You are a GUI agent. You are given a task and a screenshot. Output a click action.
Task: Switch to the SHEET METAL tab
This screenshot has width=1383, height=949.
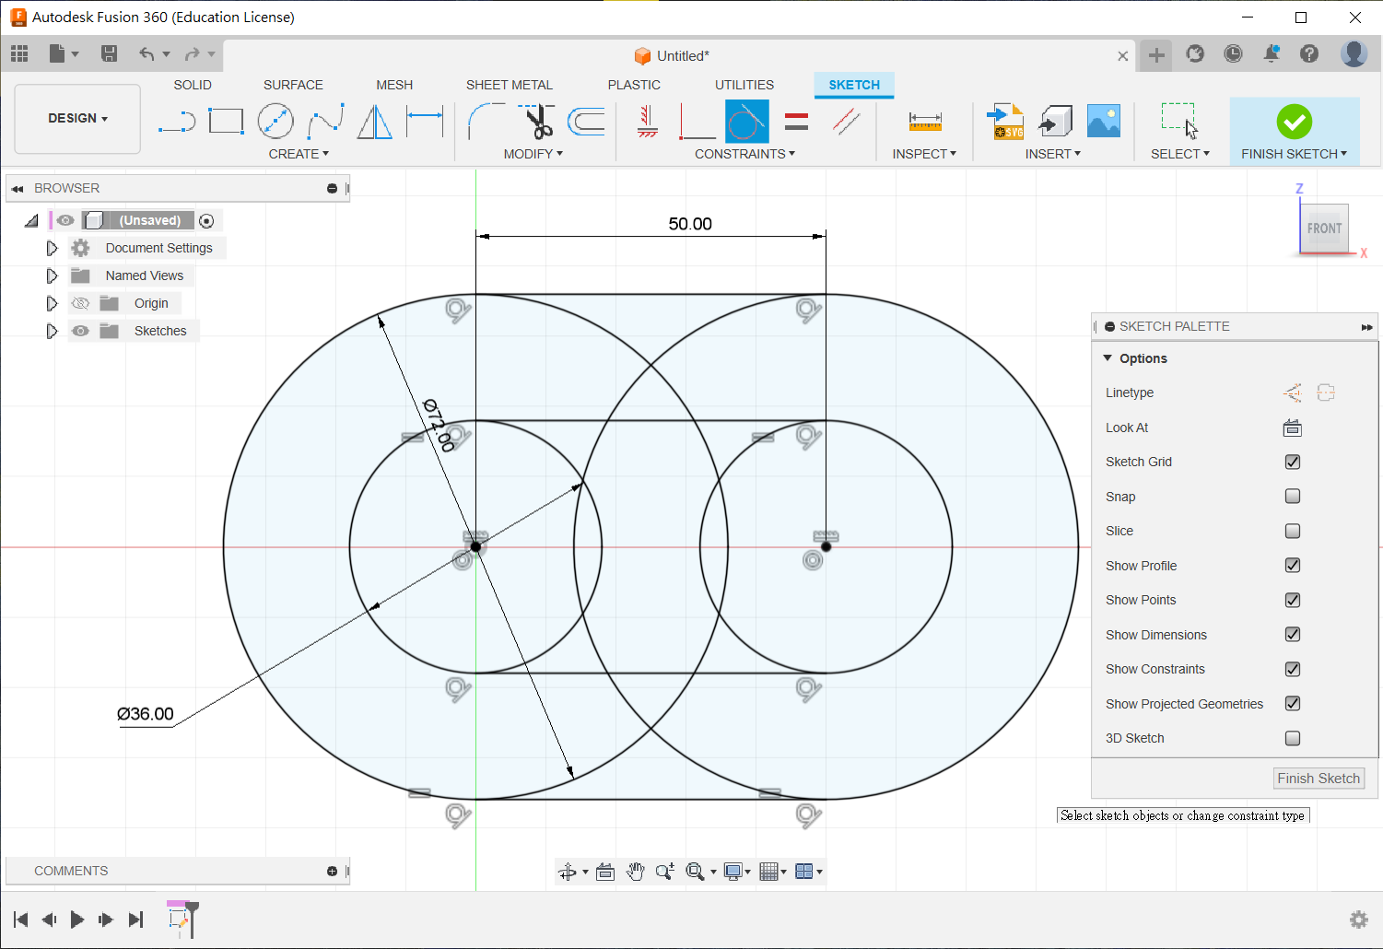pyautogui.click(x=509, y=85)
